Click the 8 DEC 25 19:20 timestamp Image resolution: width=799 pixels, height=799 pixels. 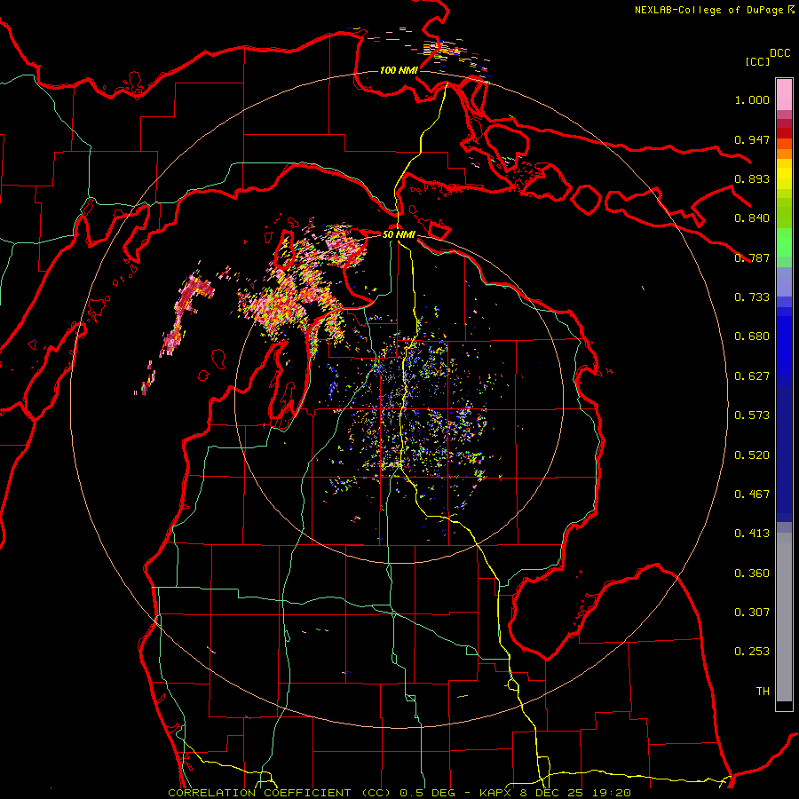coord(575,793)
